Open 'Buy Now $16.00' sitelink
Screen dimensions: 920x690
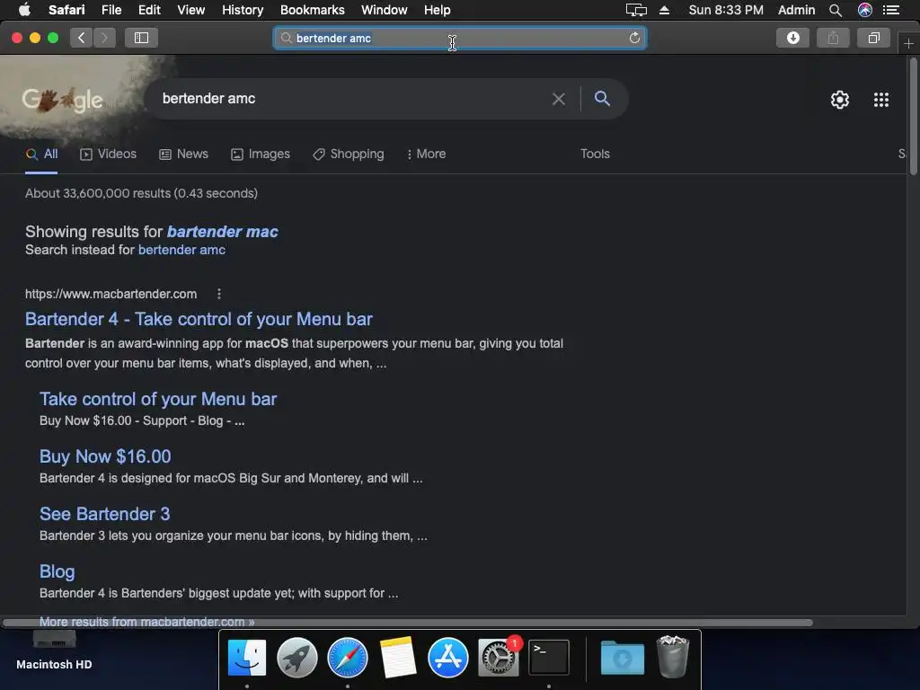click(x=105, y=457)
